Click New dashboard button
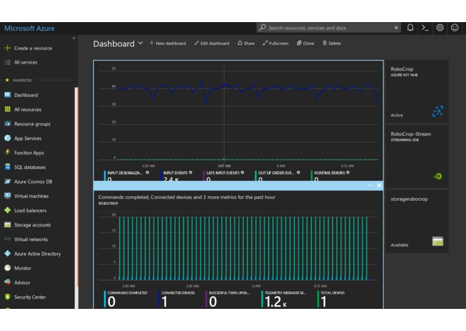Image resolution: width=466 pixels, height=331 pixels. pos(168,44)
